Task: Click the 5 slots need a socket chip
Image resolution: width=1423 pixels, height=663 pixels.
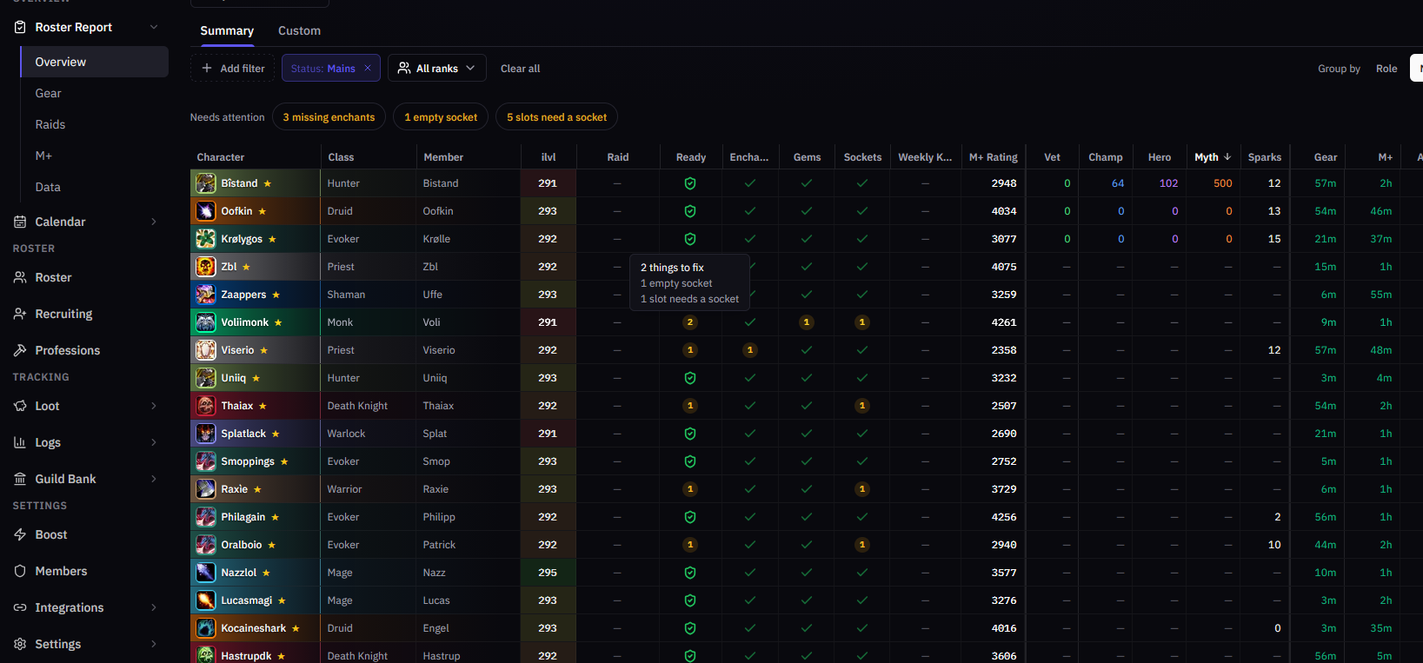Action: point(556,117)
